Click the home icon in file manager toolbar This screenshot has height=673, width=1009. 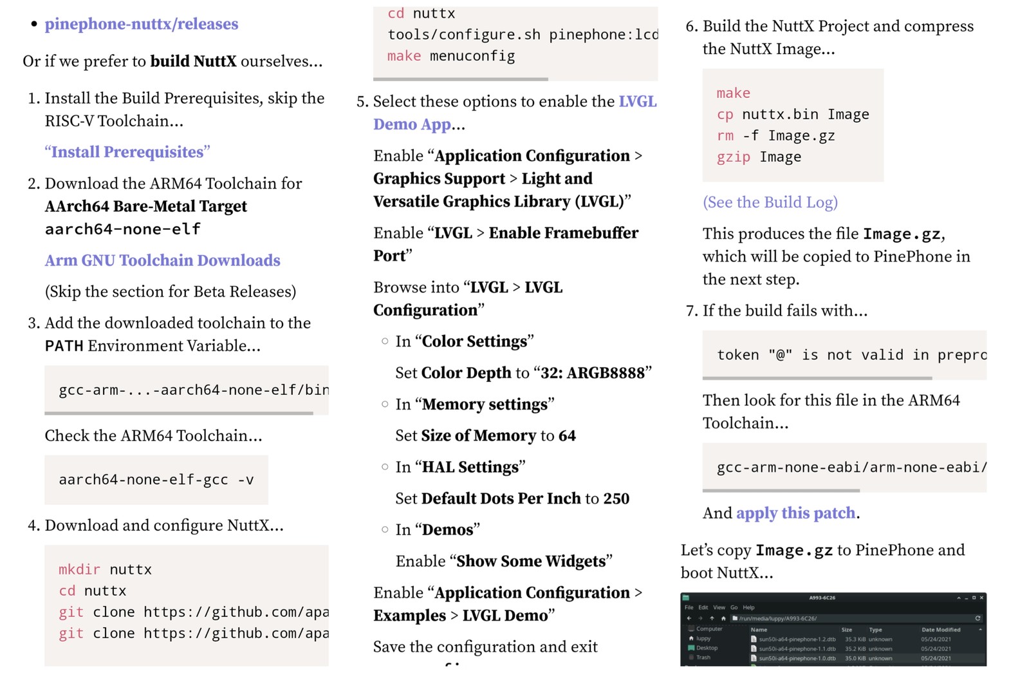point(723,618)
